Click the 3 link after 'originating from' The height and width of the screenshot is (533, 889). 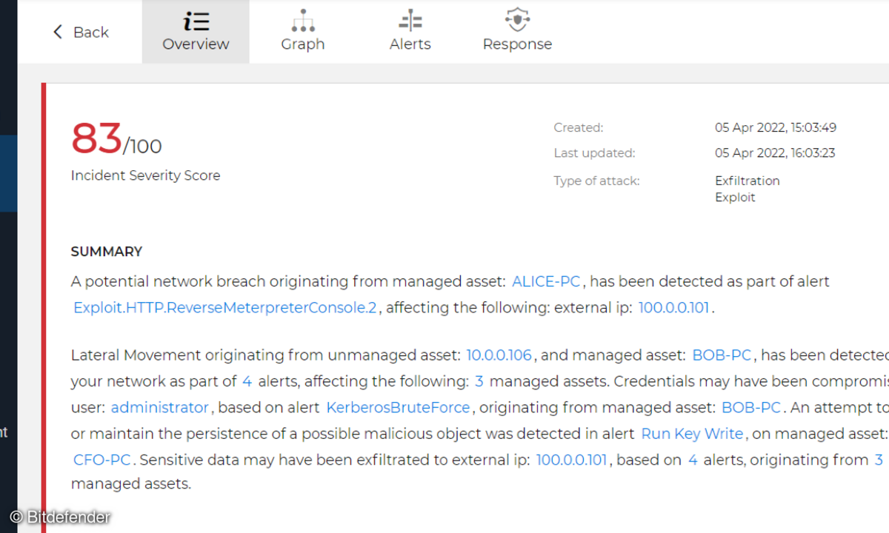click(x=879, y=460)
